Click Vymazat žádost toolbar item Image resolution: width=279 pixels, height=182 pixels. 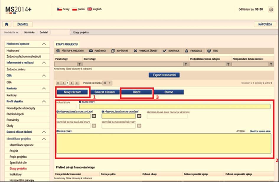coord(146,51)
